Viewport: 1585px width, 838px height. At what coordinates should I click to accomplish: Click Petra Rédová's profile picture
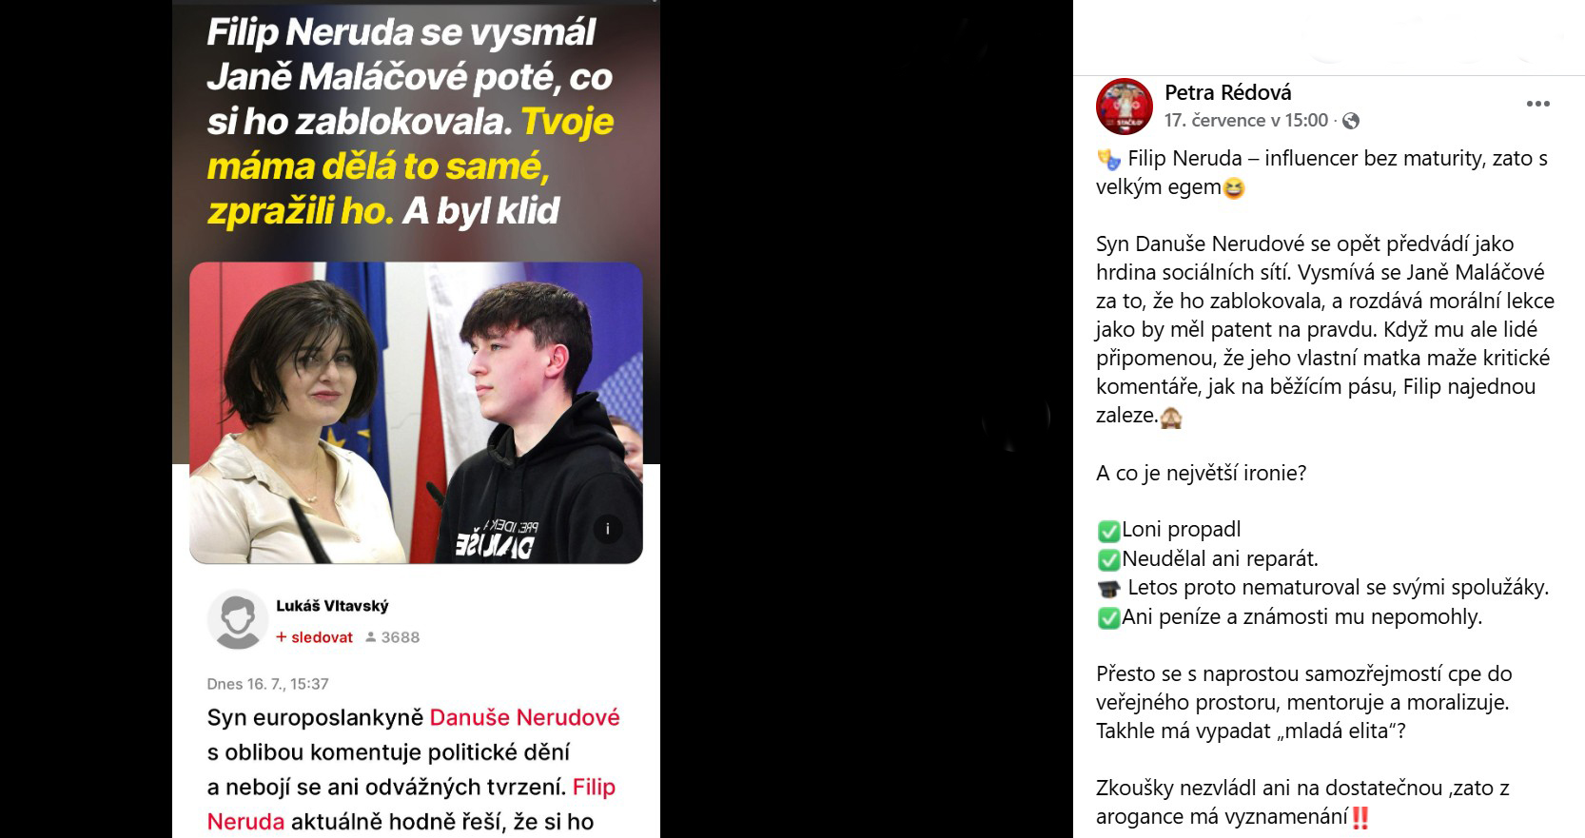(1125, 107)
